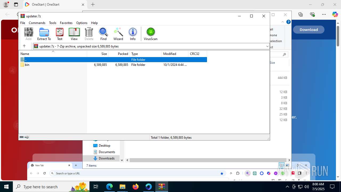This screenshot has height=192, width=341.
Task: Open Task View on taskbar
Action: coord(96,187)
